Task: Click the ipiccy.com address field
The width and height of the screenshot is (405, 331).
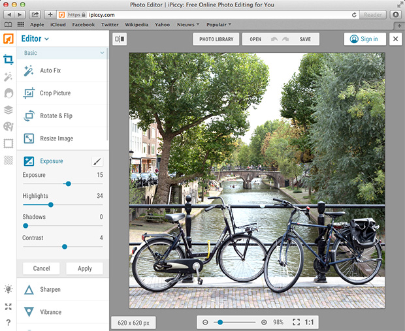Action: pos(208,15)
